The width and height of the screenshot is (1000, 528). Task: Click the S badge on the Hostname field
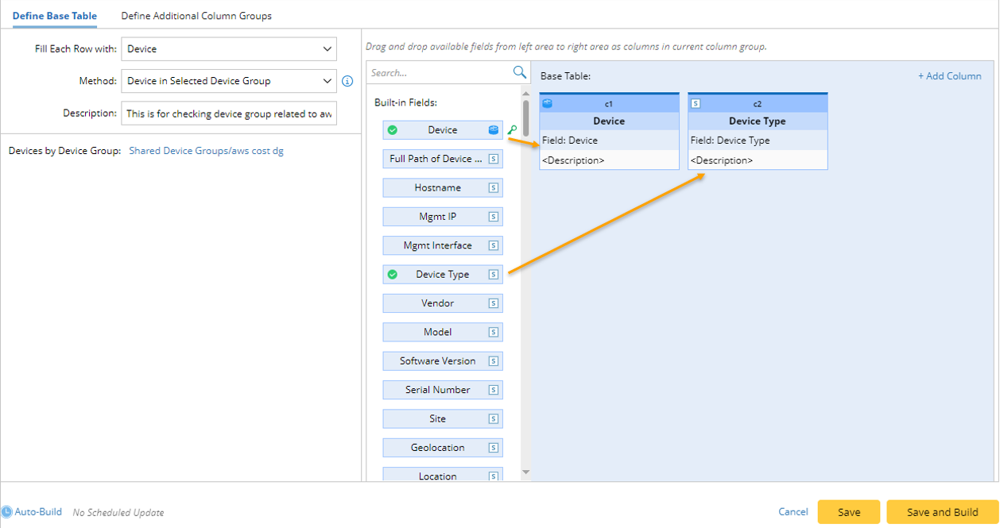tap(494, 187)
